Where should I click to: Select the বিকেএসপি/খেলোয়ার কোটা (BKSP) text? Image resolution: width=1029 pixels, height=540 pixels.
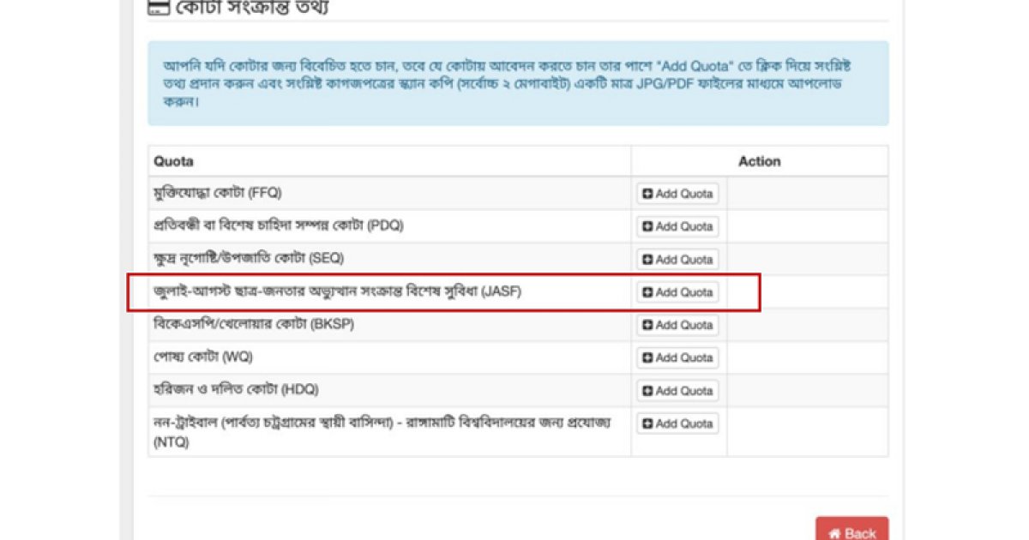pos(254,325)
